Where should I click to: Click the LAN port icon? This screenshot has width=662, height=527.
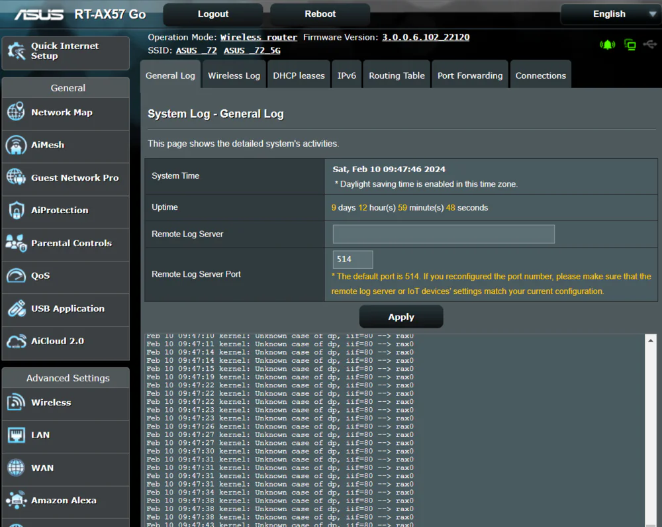tap(16, 434)
